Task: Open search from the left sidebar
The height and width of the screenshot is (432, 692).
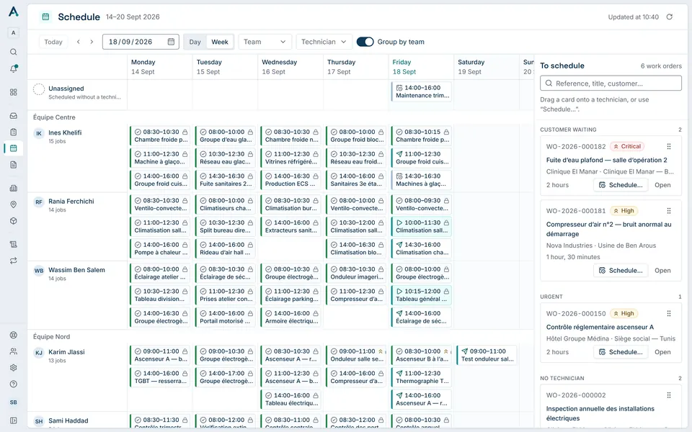Action: pyautogui.click(x=14, y=52)
